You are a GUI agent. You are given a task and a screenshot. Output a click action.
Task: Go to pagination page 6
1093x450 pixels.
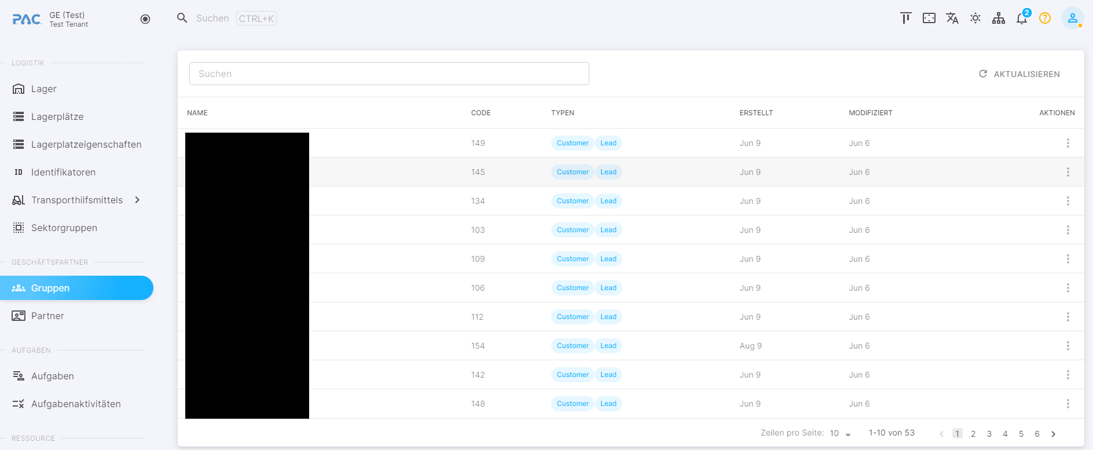[x=1037, y=434]
